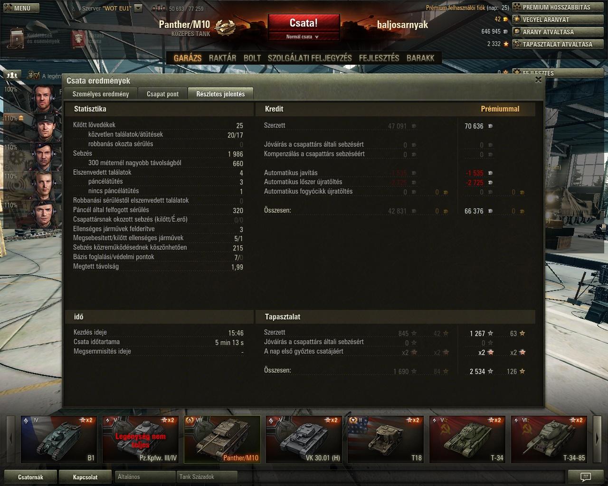Open the missions and events briefcase icon

tap(17, 38)
